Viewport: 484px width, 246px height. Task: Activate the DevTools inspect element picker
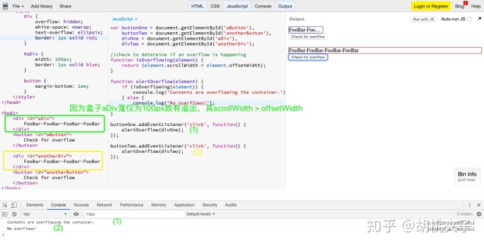pyautogui.click(x=5, y=205)
